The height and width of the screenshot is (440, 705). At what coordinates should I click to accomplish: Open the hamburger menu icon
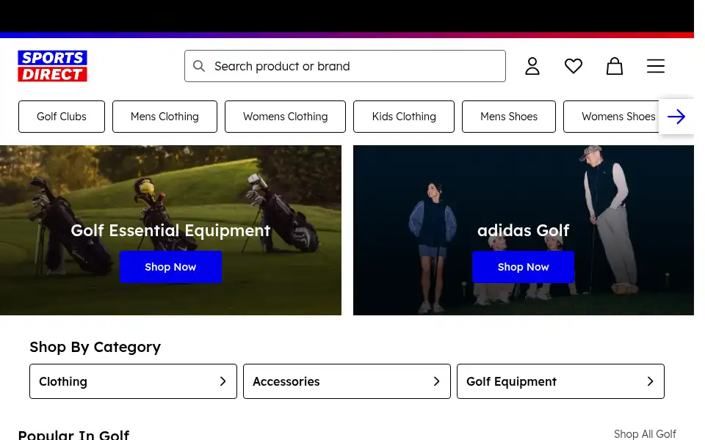tap(656, 66)
